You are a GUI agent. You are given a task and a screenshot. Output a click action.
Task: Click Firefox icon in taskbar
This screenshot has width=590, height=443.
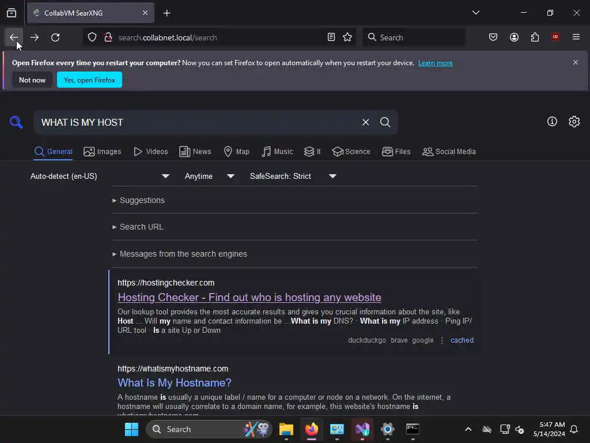pos(312,429)
